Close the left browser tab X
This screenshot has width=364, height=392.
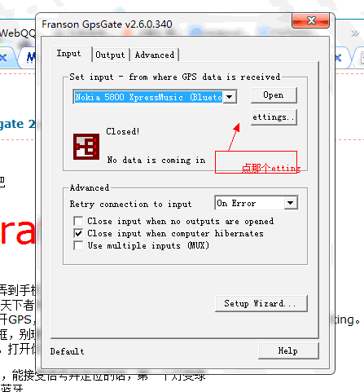(x=3, y=58)
